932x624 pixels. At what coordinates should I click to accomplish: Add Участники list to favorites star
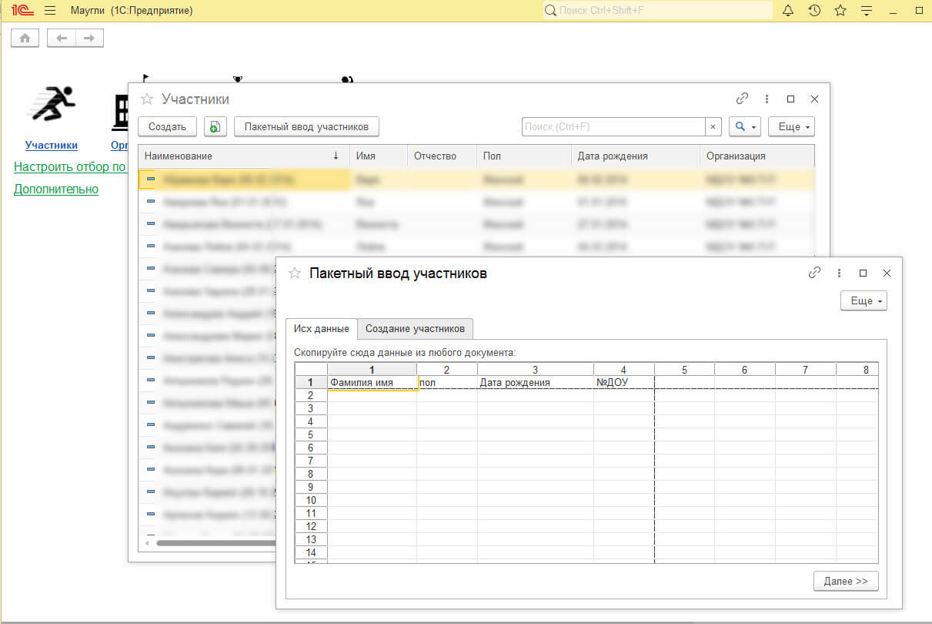click(146, 99)
